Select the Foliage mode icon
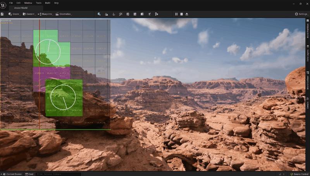 (114, 14)
